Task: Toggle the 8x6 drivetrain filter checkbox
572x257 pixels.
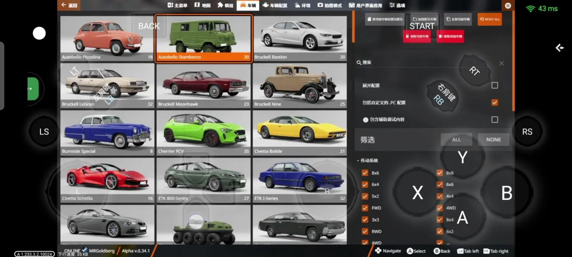Action: pos(365,173)
